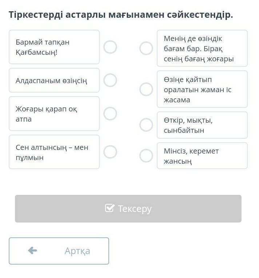Click the 'Алдаспаным өзіңсің' phrase card
The width and height of the screenshot is (259, 278).
(54, 80)
